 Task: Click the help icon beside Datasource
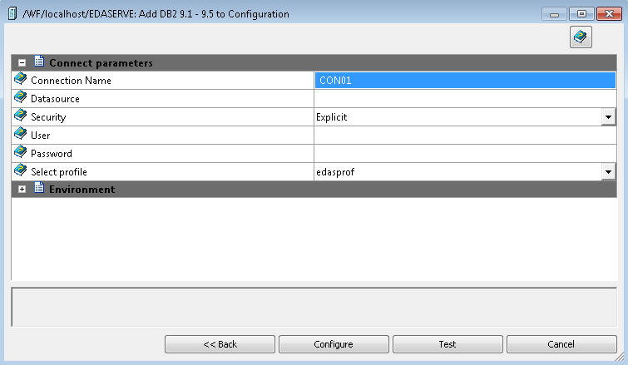[21, 97]
